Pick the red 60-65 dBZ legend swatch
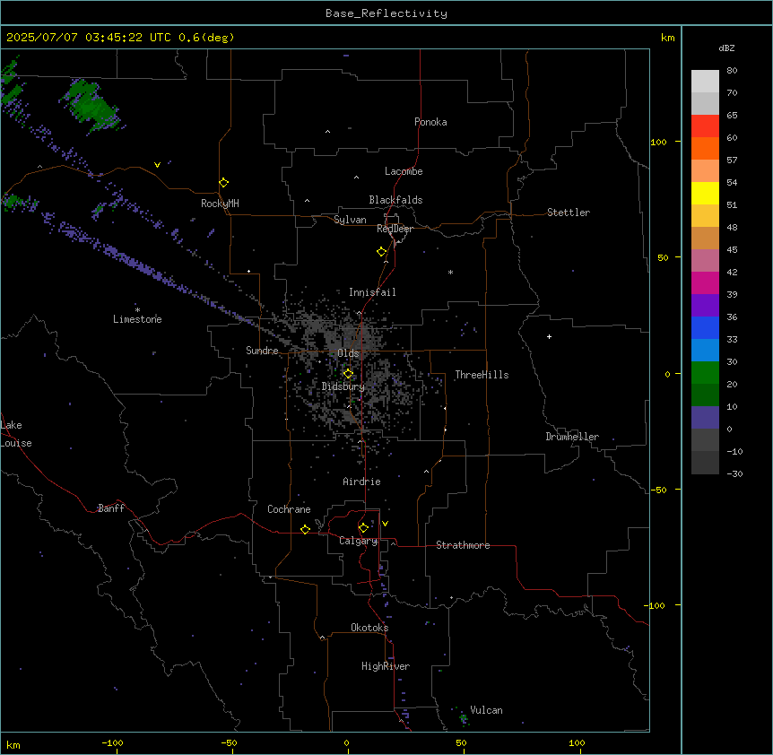The image size is (773, 755). point(705,126)
